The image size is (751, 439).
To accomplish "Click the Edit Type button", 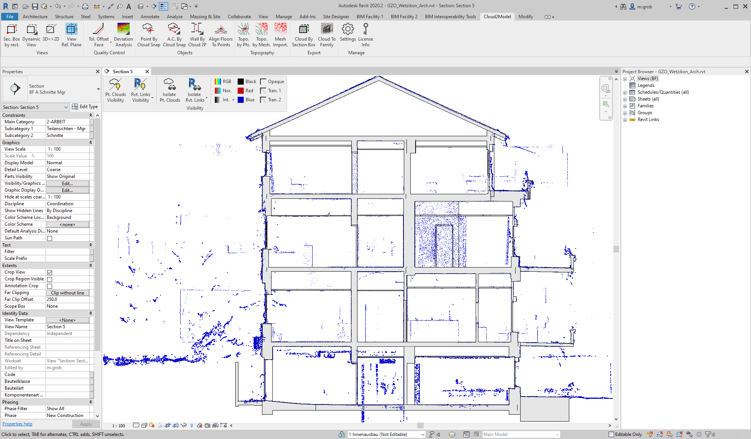I will (x=85, y=107).
